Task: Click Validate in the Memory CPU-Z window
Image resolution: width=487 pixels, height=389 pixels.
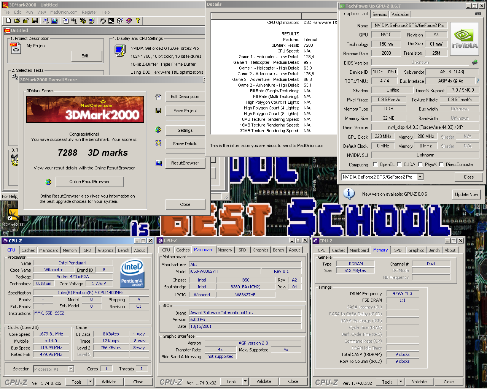Action: point(419,382)
